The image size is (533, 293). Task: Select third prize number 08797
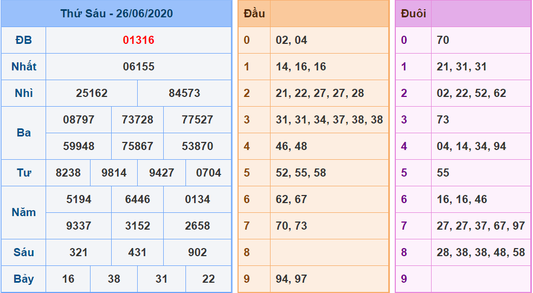[79, 120]
